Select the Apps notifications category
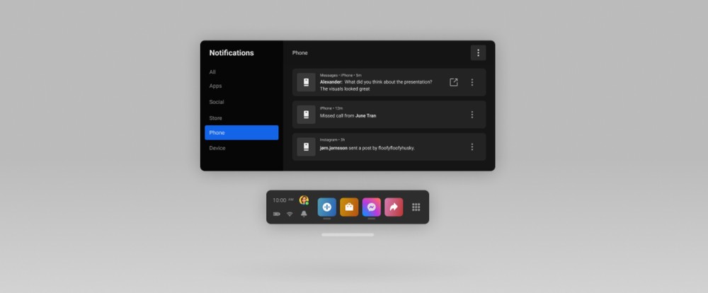Screen dimensions: 708x293 (215, 86)
